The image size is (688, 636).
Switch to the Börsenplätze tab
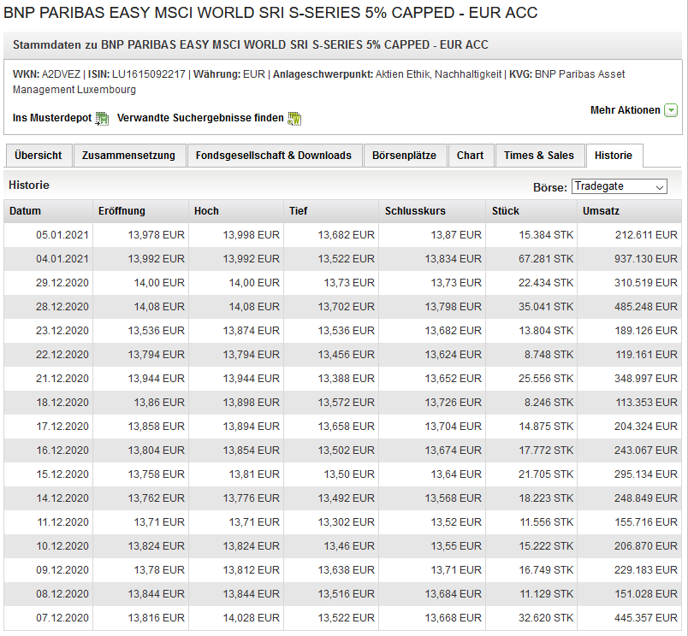pos(405,156)
